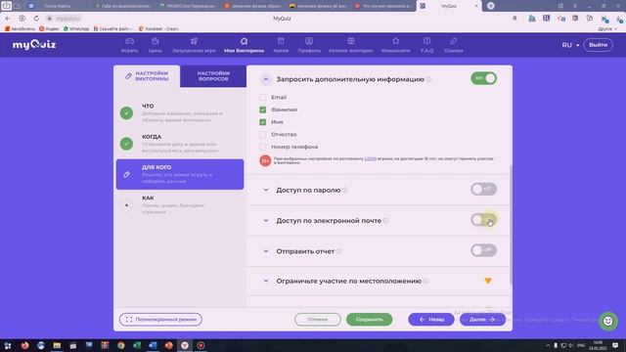Open Word from the taskbar
626x352 pixels.
click(153, 345)
